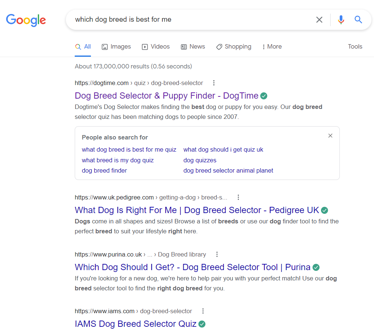Viewport: 374px width, 329px height.
Task: Search for dog breed selector animal planet
Action: coord(228,171)
